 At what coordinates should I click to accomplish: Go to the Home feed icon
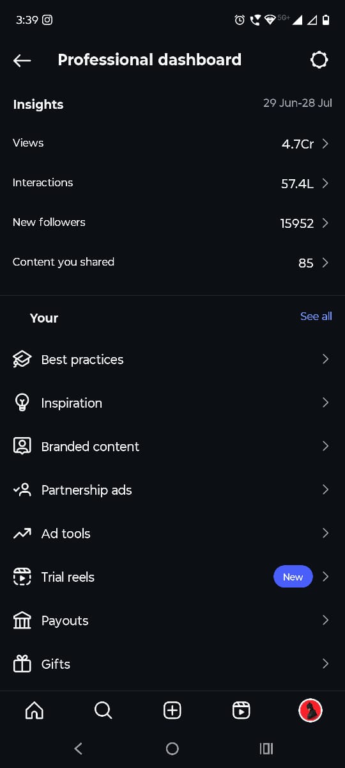pos(34,710)
